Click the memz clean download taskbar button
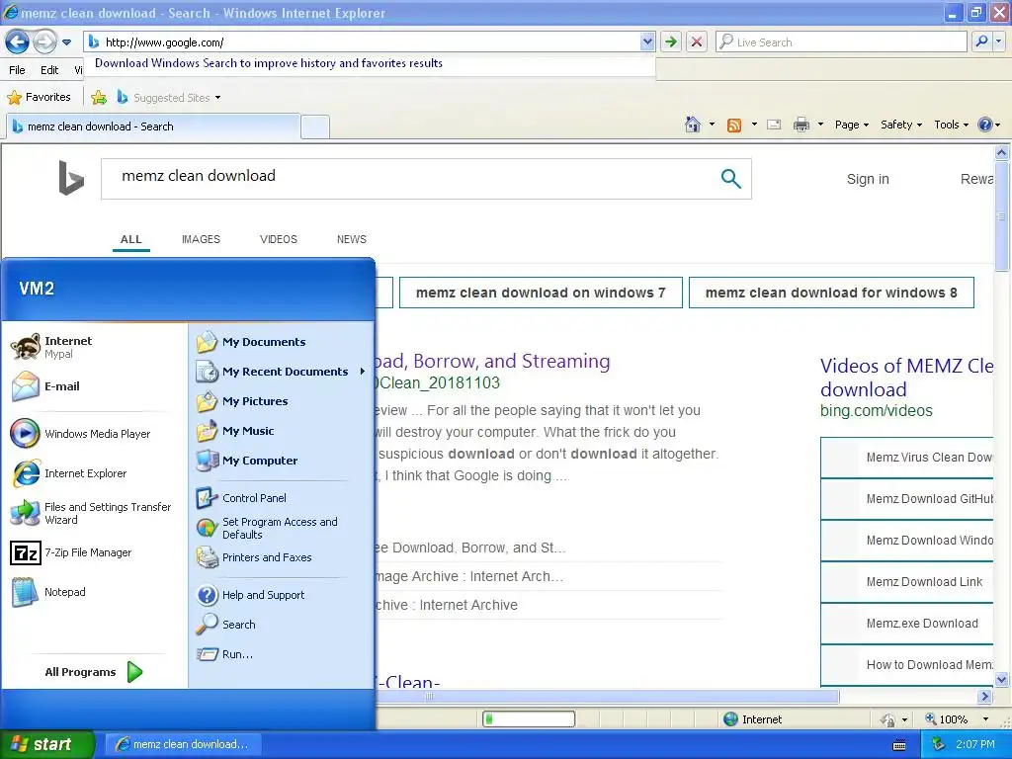This screenshot has width=1012, height=759. point(183,744)
